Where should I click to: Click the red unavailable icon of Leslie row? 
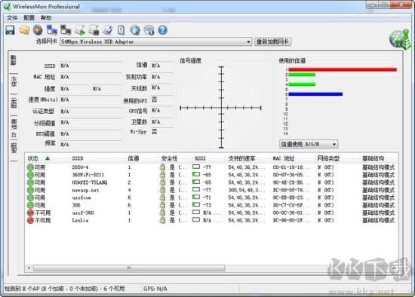click(30, 220)
